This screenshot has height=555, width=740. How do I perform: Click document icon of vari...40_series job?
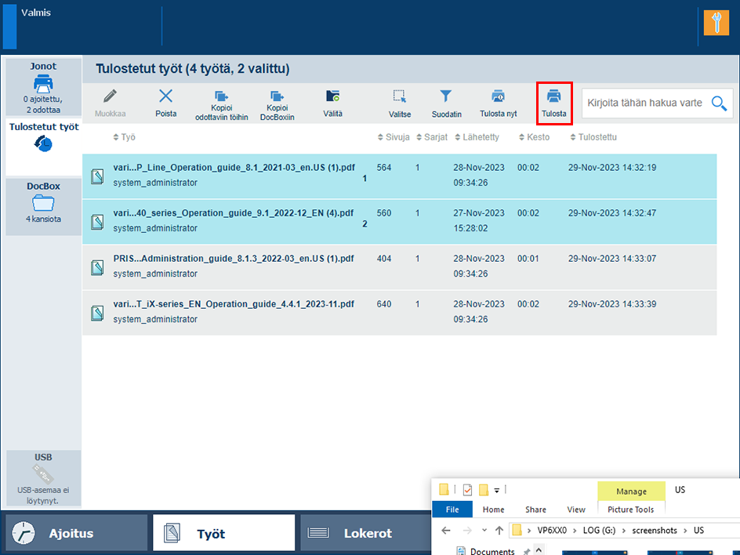[x=97, y=222]
